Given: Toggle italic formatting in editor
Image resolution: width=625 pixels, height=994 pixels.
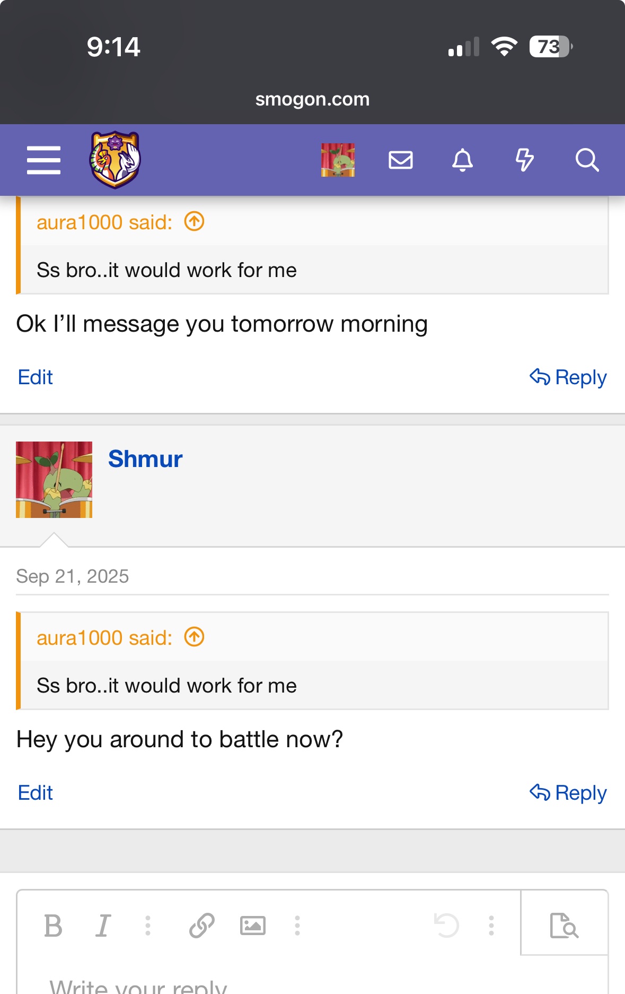Looking at the screenshot, I should [x=103, y=926].
